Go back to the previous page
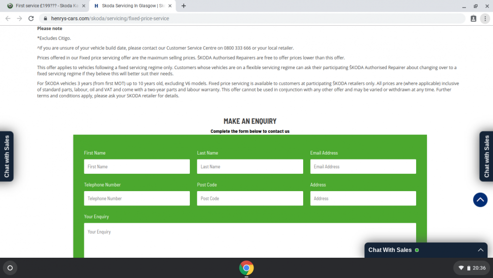Image resolution: width=493 pixels, height=278 pixels. coord(8,19)
